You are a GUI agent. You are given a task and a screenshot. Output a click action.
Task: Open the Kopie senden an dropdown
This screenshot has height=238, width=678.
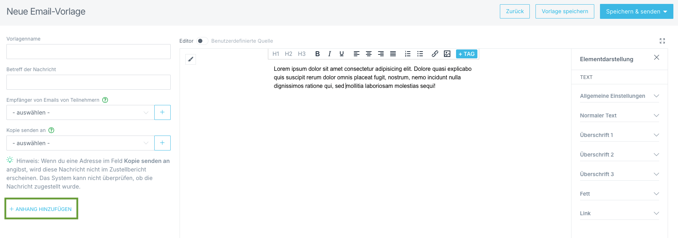tap(81, 143)
